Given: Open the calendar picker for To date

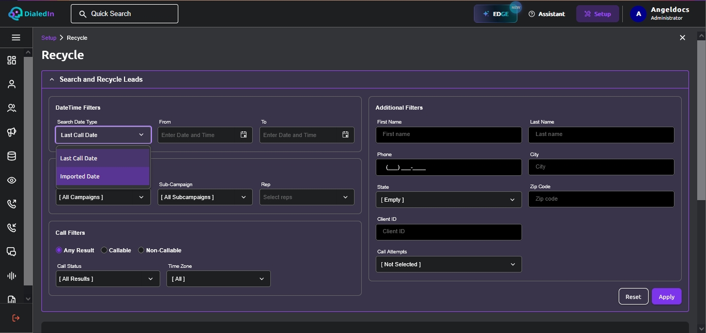Looking at the screenshot, I should (345, 135).
